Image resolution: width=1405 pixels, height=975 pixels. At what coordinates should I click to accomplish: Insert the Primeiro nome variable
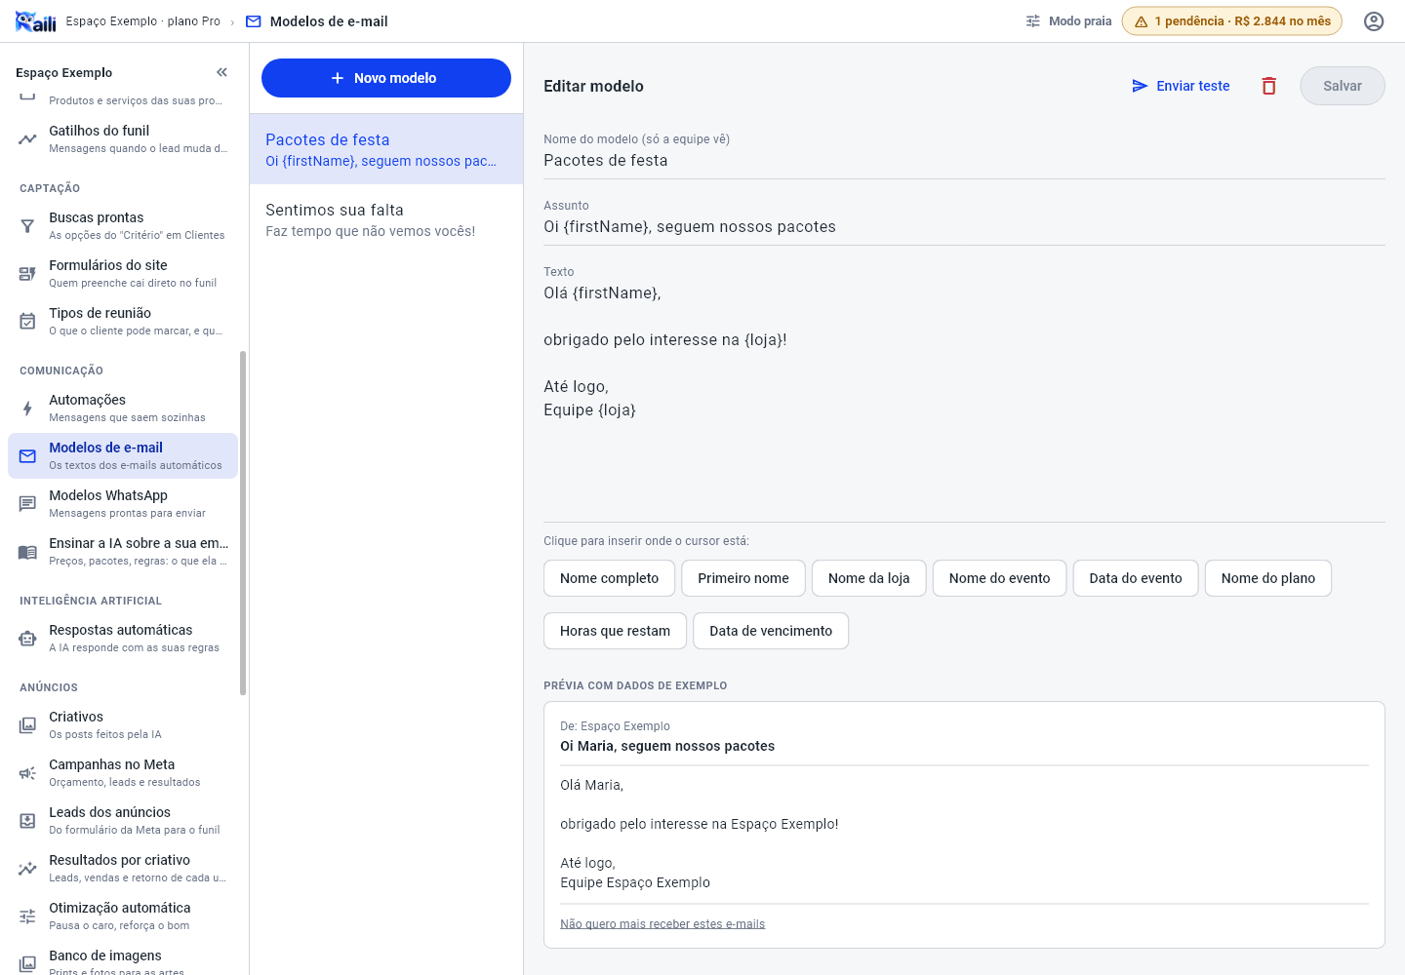[x=743, y=578]
